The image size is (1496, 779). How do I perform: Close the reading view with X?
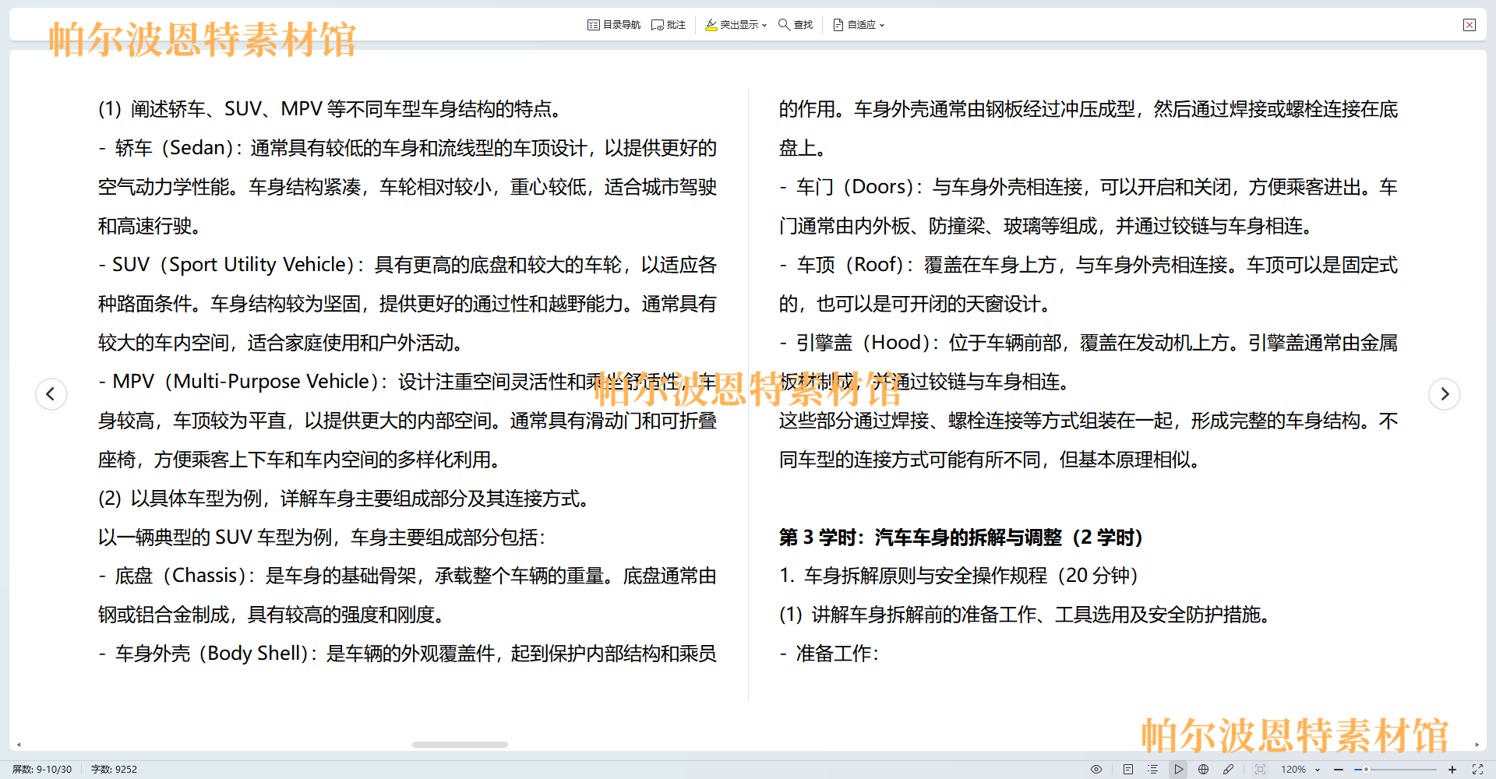click(1470, 25)
